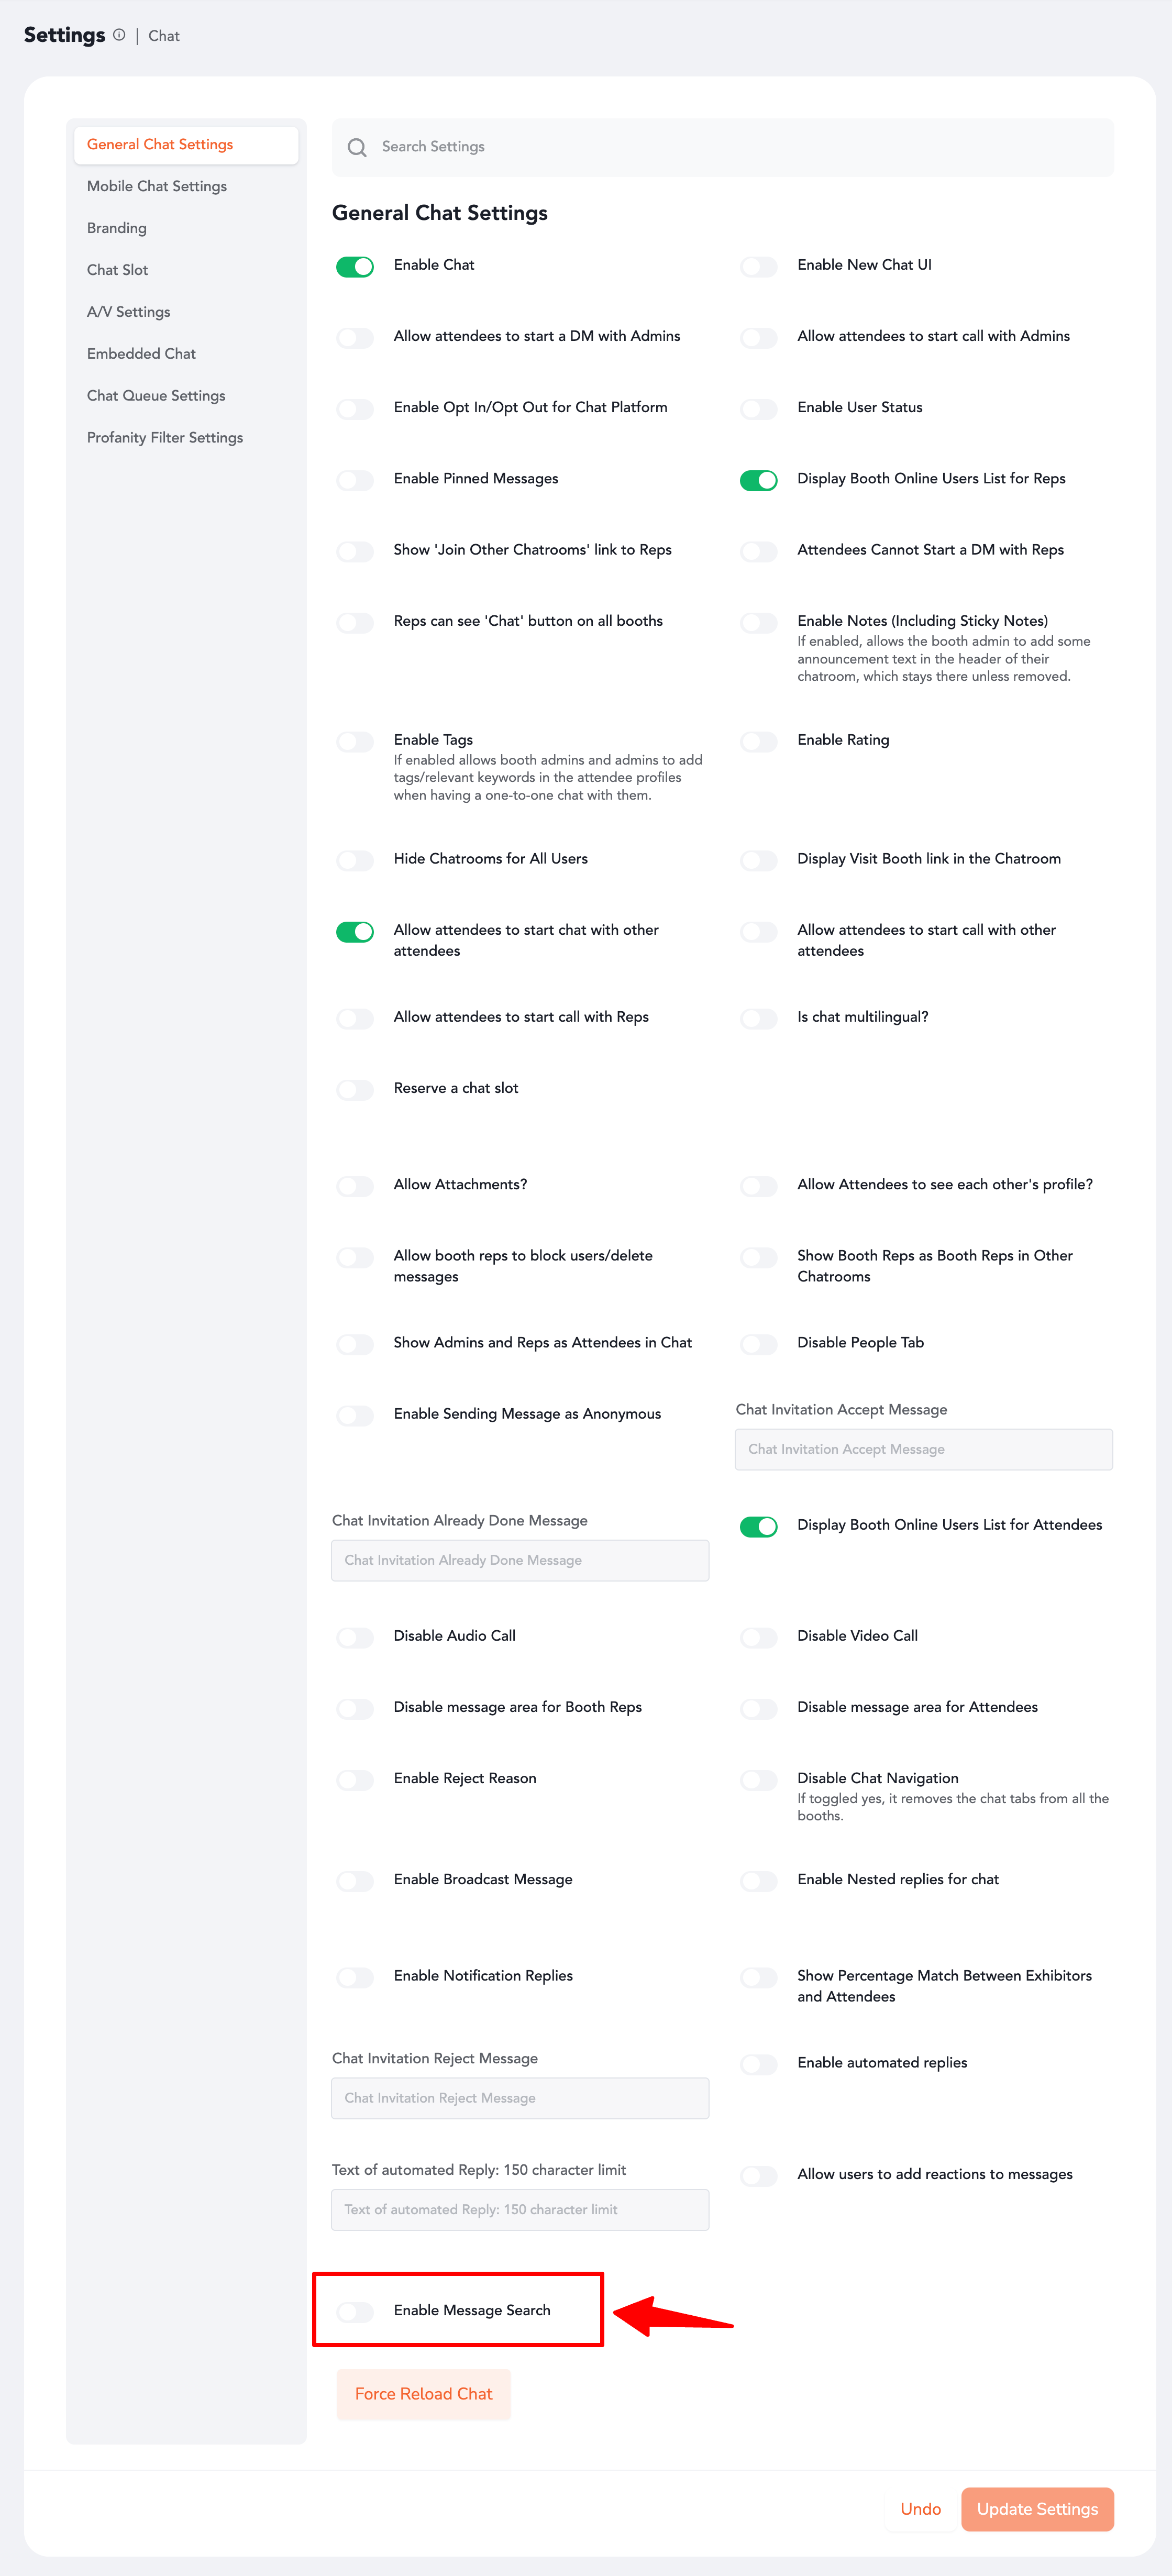This screenshot has width=1172, height=2576.
Task: Click the Chat Invitation Reject Message input
Action: 520,2098
